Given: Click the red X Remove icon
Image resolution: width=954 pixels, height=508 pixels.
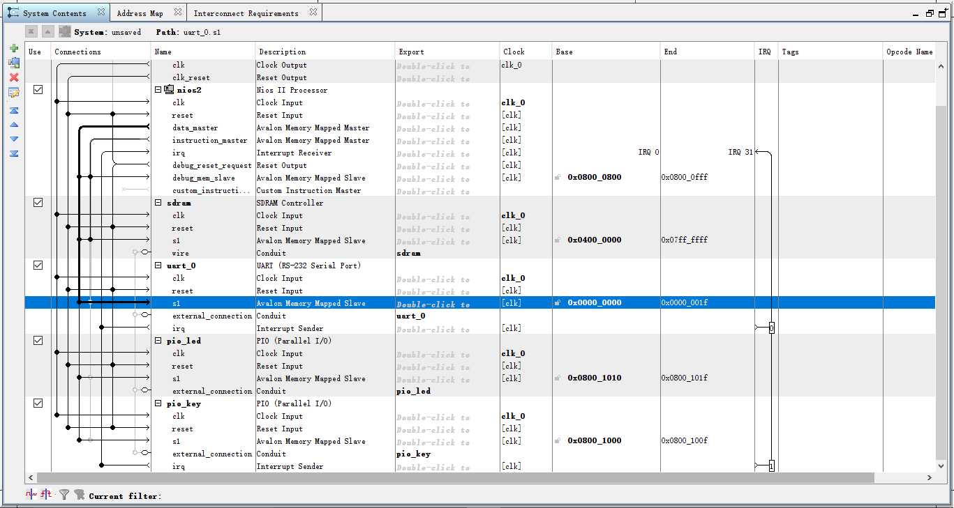Looking at the screenshot, I should 14,77.
